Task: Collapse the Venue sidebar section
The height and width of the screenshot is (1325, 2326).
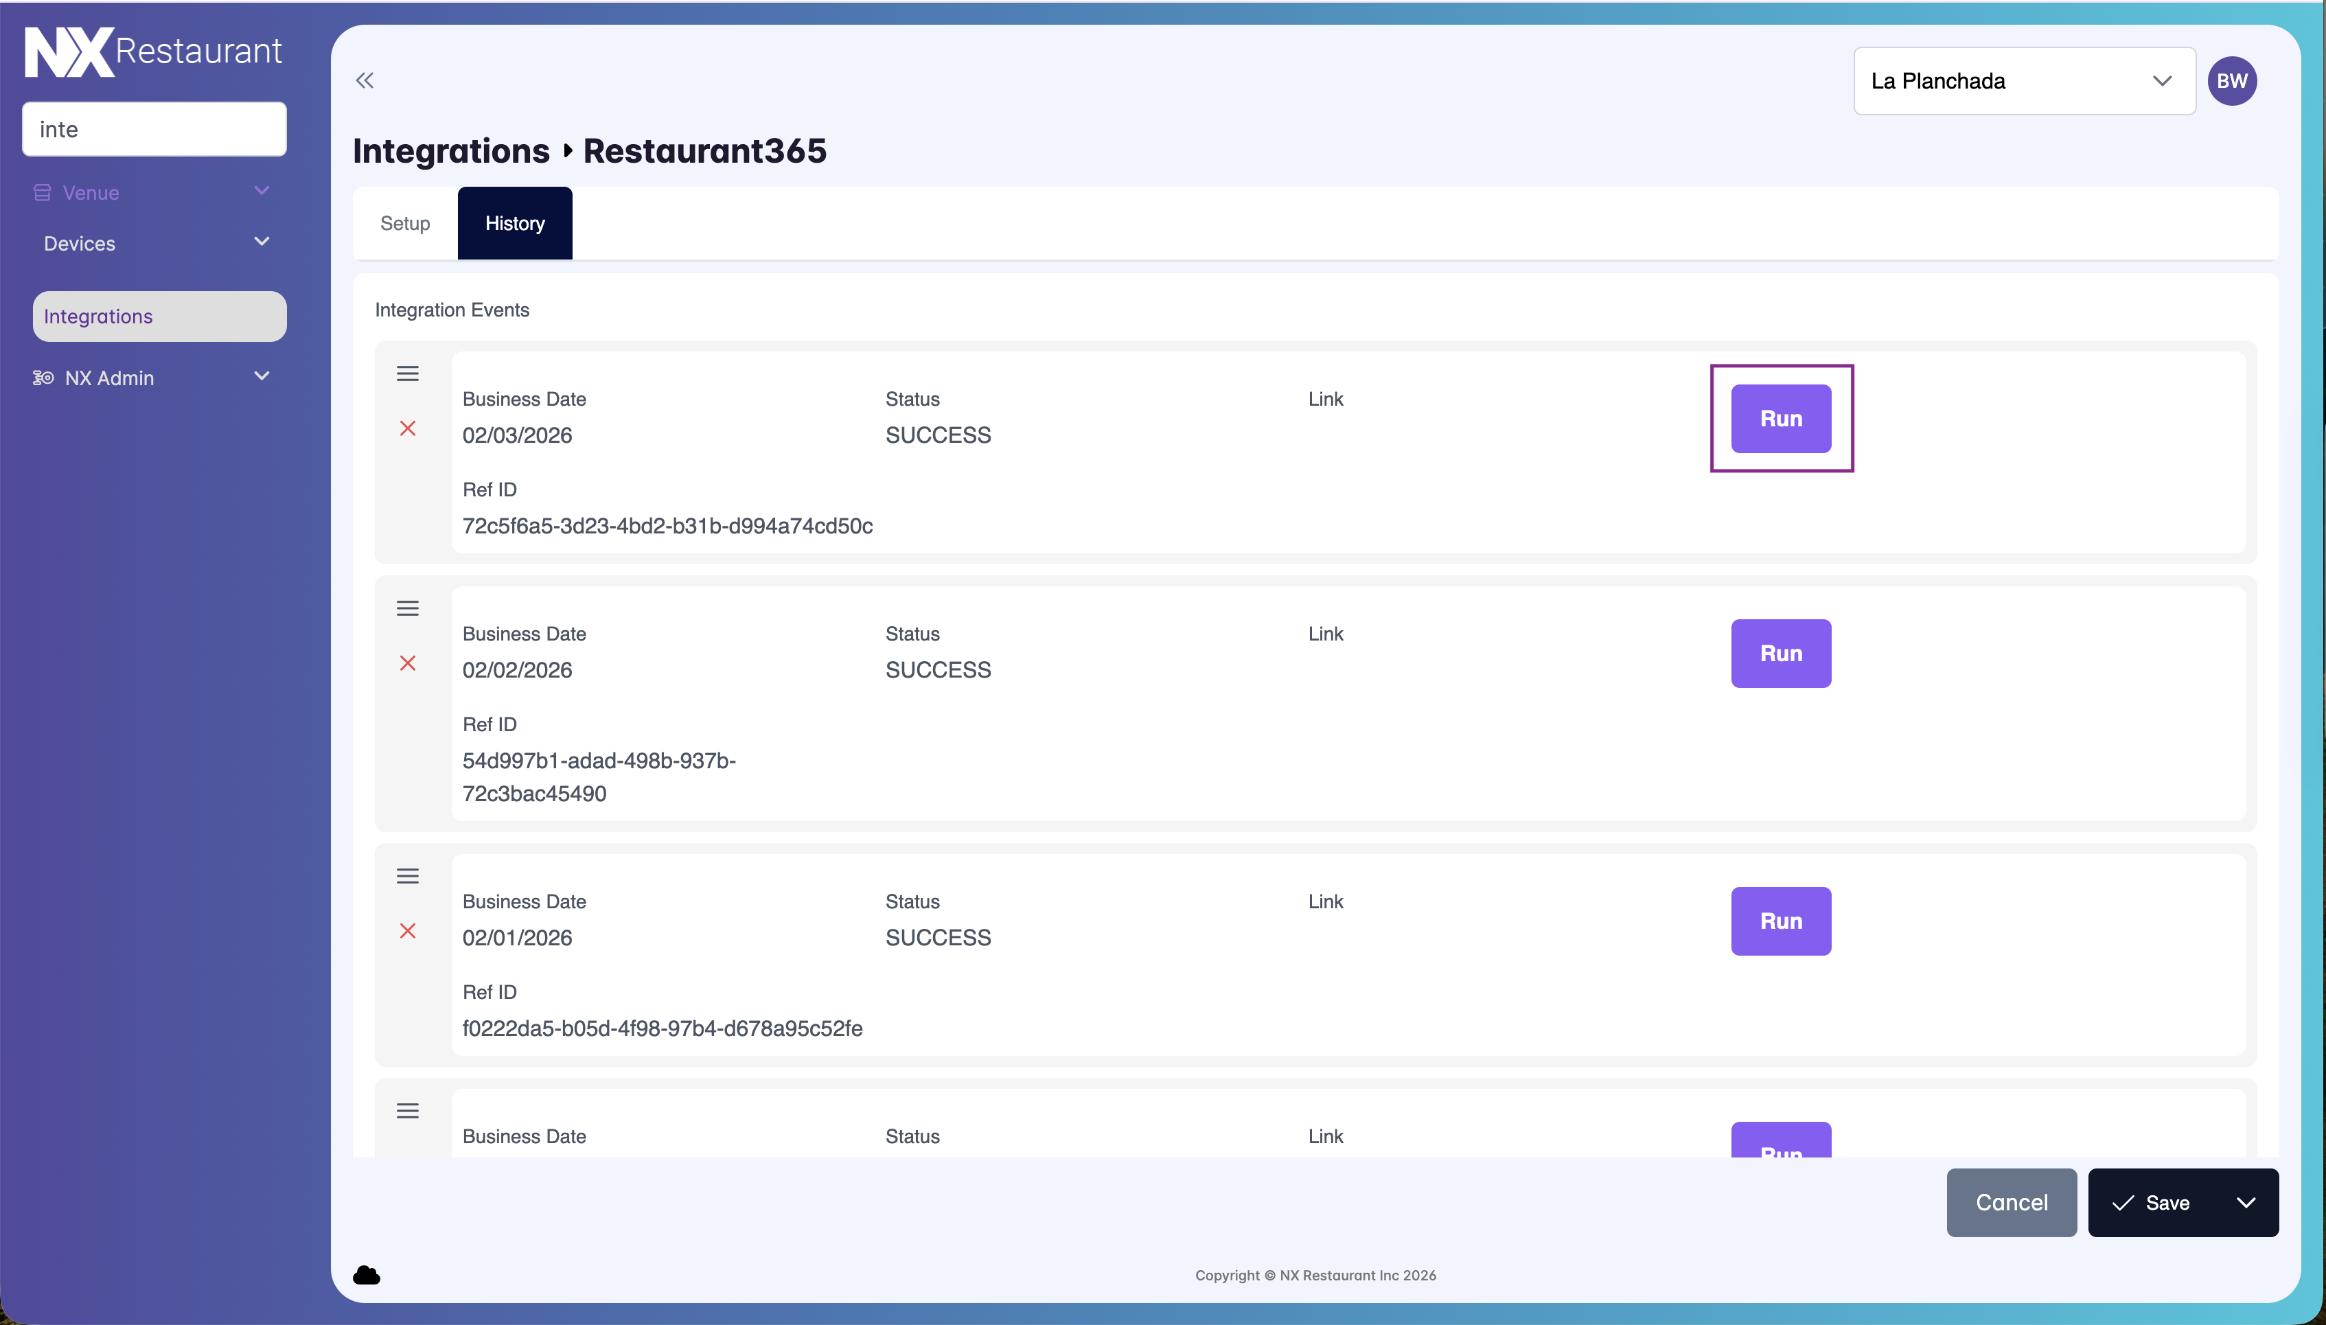Action: tap(261, 191)
